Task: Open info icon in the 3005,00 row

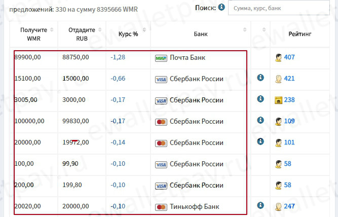Action: tap(260, 99)
